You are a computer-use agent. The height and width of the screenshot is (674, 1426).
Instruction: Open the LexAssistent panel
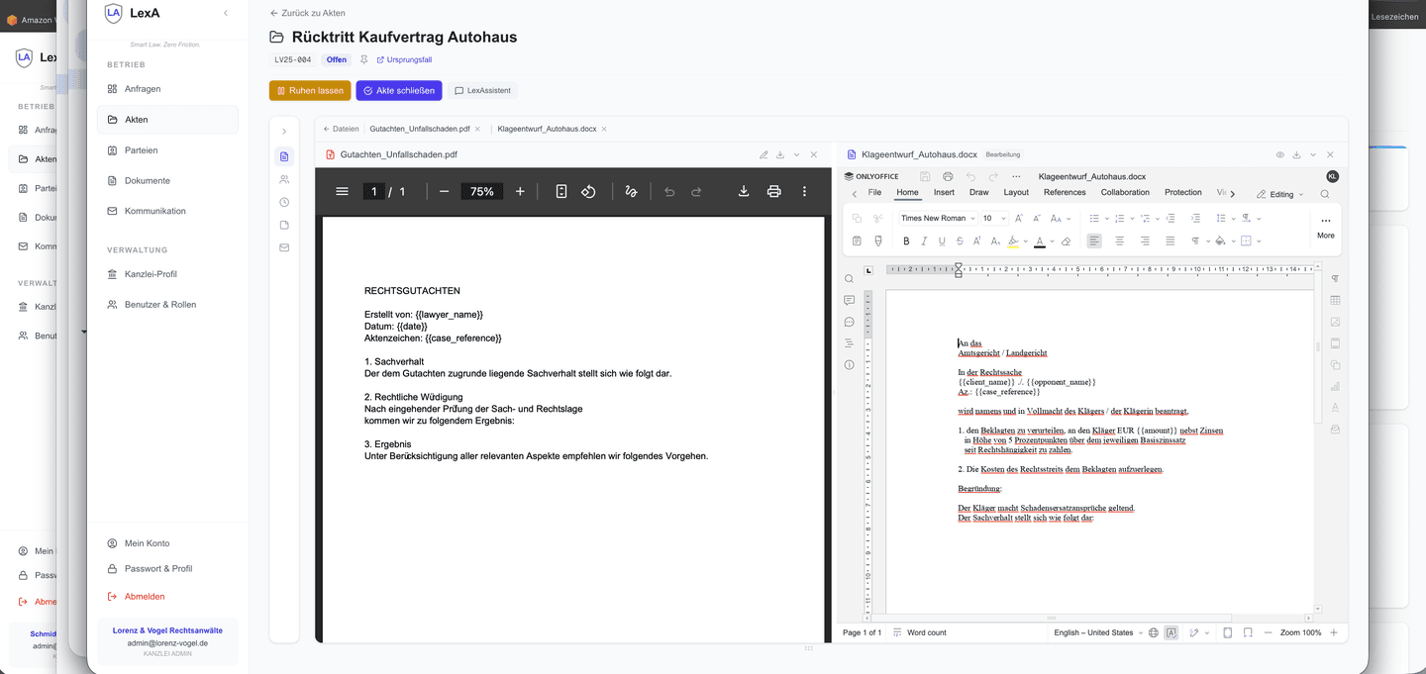coord(482,90)
